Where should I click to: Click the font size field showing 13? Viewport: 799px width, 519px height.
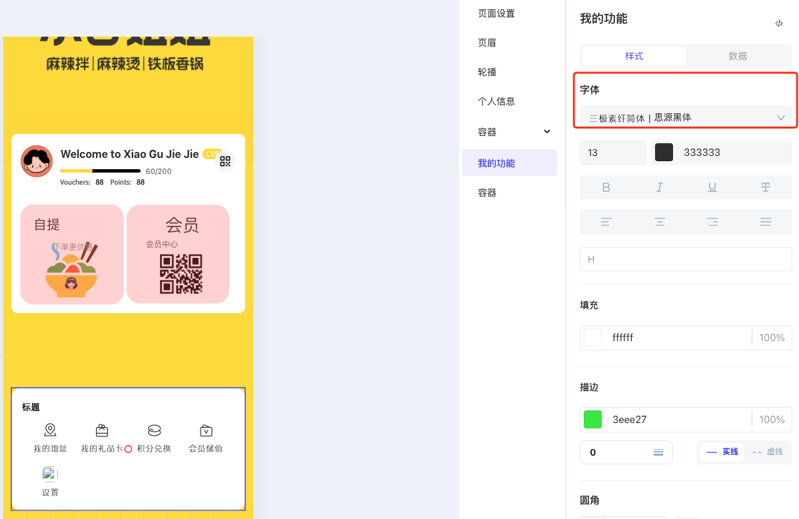(x=612, y=153)
